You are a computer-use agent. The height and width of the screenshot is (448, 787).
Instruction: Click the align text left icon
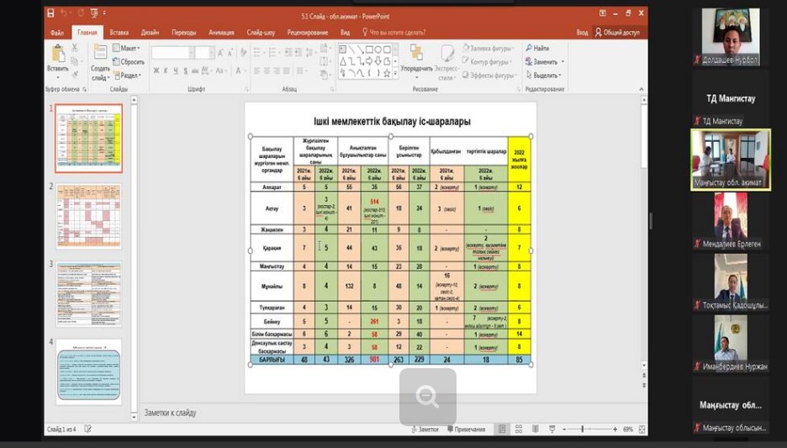point(257,71)
